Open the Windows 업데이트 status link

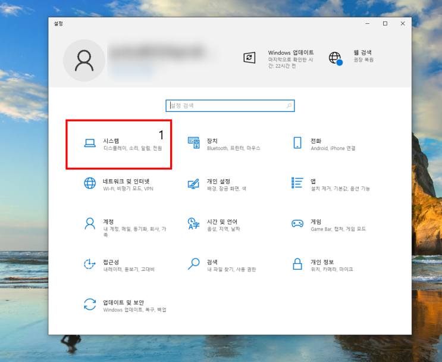click(291, 59)
